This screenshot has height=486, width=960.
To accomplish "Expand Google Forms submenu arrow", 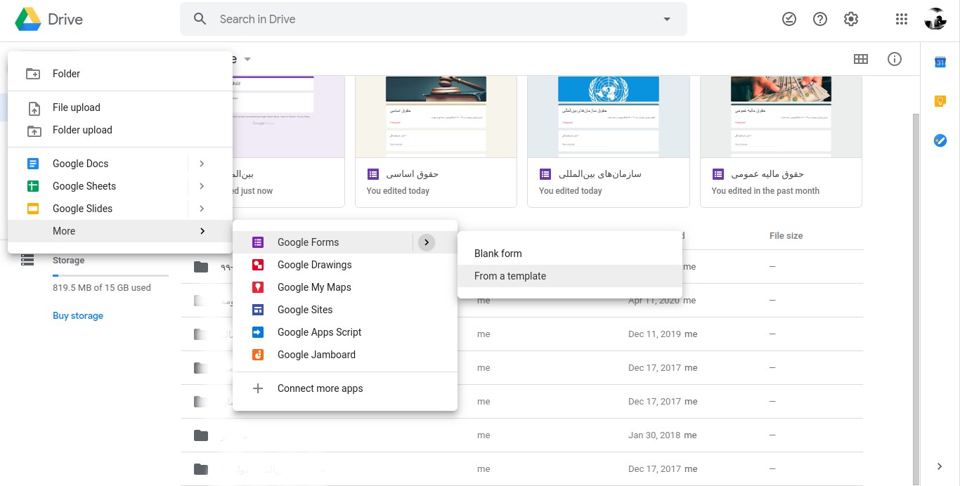I will [x=427, y=242].
